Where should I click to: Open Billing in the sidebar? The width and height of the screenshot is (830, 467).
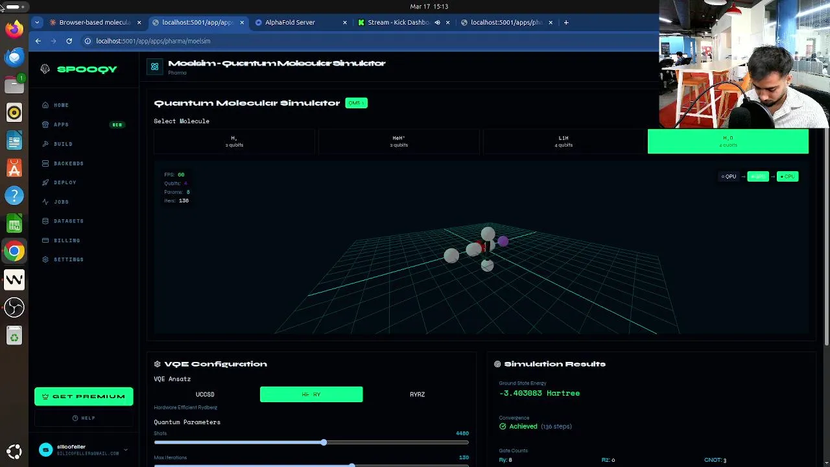click(67, 241)
